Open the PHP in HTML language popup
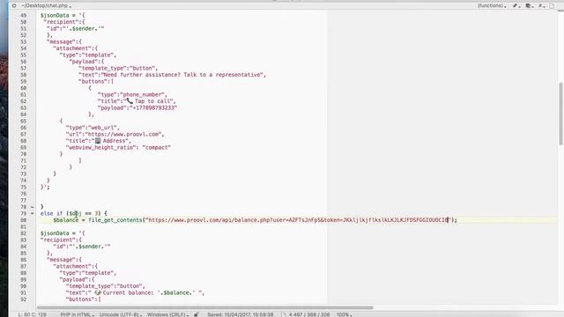This screenshot has width=564, height=317. pos(77,314)
